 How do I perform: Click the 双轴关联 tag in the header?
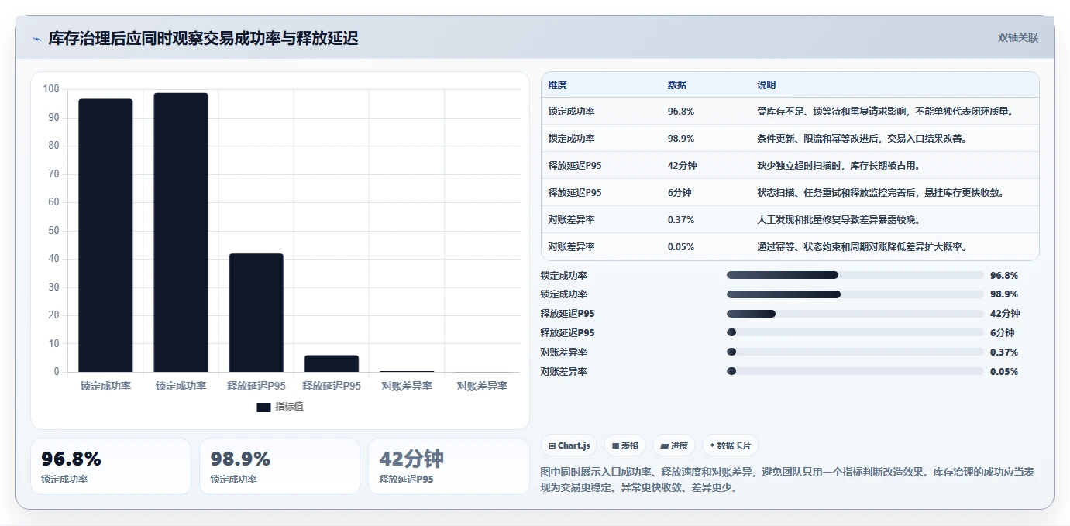click(x=1017, y=37)
